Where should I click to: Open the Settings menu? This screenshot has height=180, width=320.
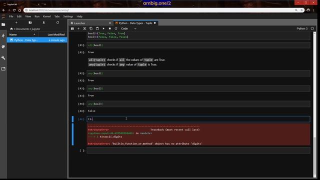pos(68,16)
